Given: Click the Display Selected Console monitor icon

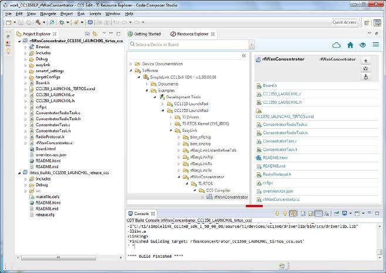Looking at the screenshot, I should click(x=345, y=213).
